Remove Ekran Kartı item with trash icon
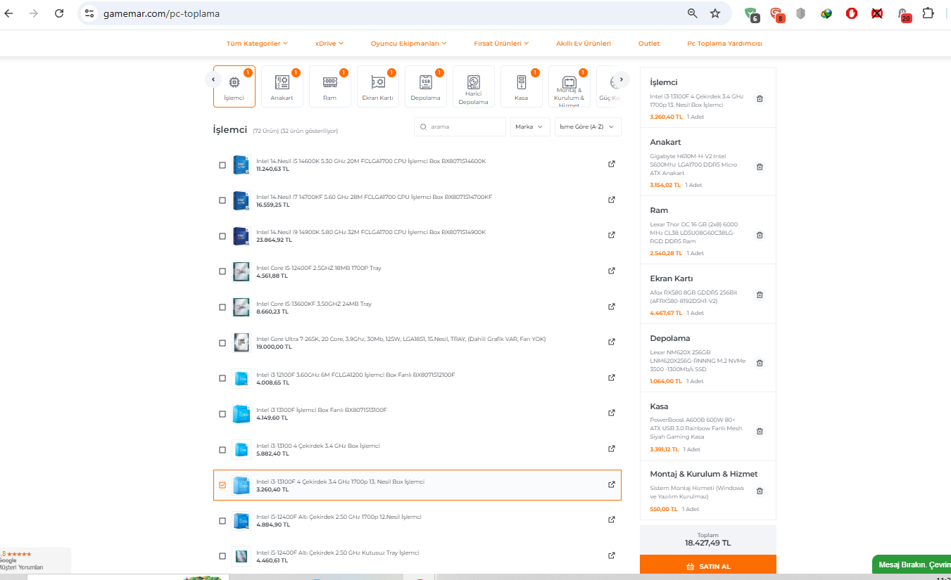951x580 pixels. tap(760, 295)
